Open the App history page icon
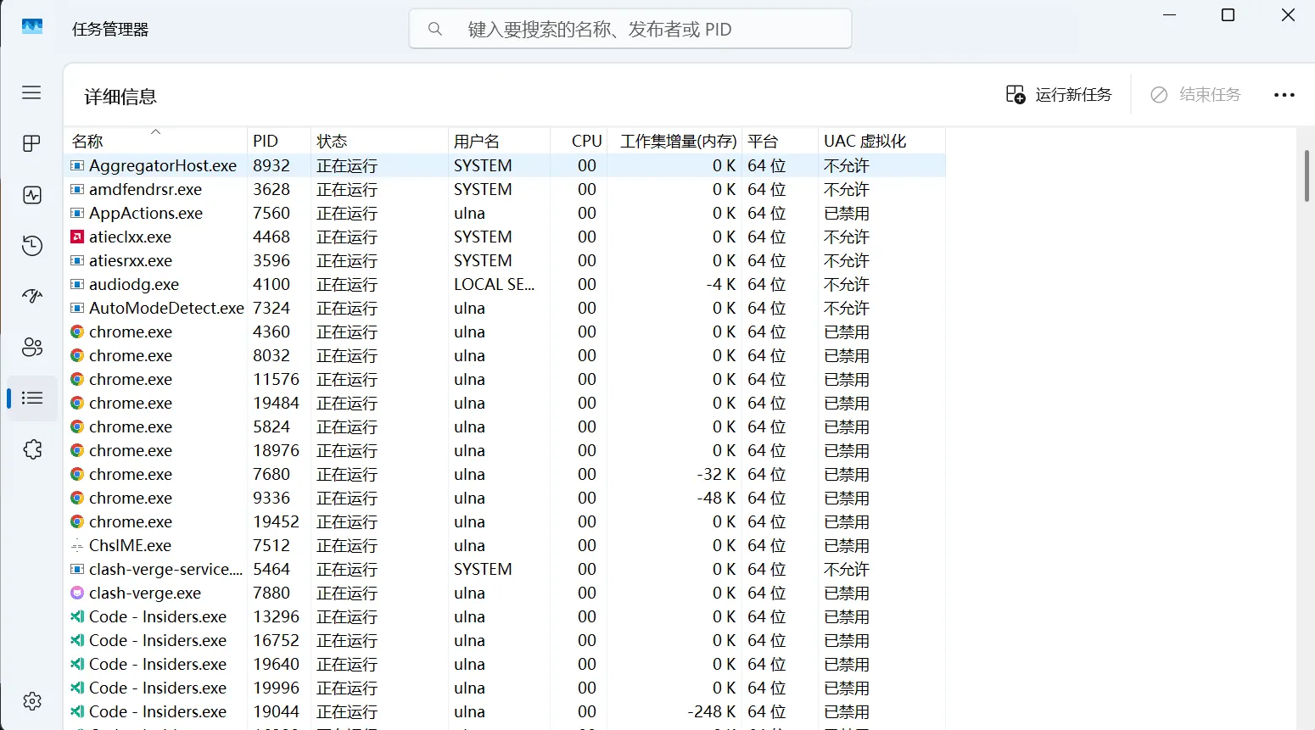1315x730 pixels. (31, 246)
